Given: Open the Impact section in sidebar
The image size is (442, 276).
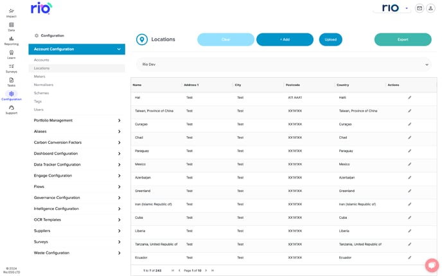Looking at the screenshot, I should 12,13.
